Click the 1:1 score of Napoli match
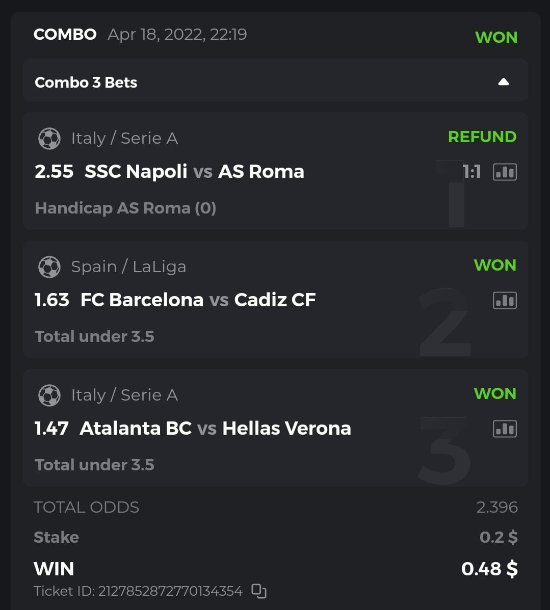 coord(473,172)
